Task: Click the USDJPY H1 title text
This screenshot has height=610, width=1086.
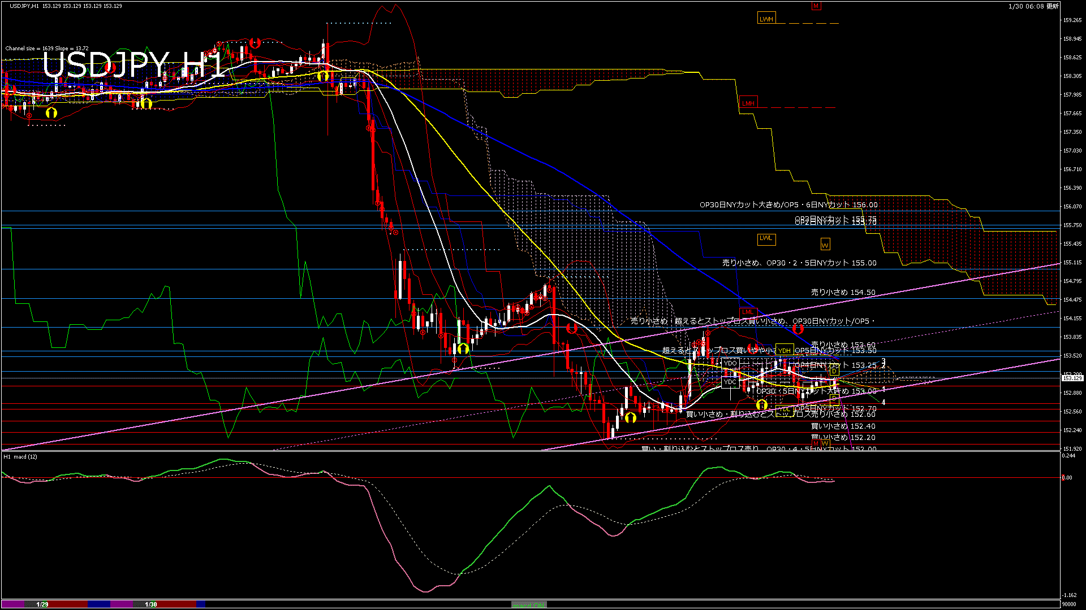Action: tap(133, 64)
